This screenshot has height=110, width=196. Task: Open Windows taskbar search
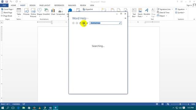click(8, 108)
